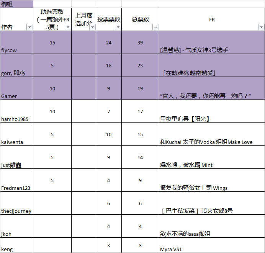Click the FR entry 黑夜里追寻【阳光】
Screen dimensions: 265x253
pyautogui.click(x=211, y=119)
